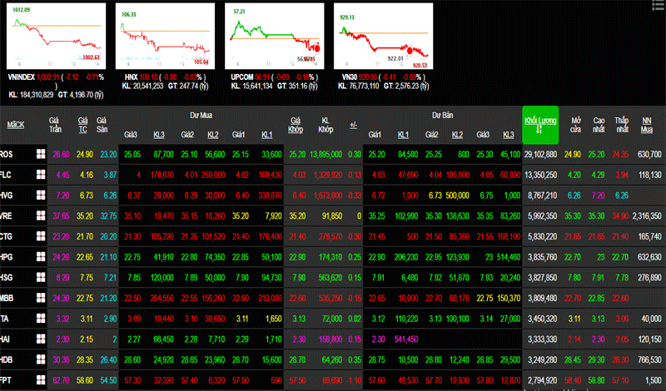
Task: Select the HAI stock symbol
Action: [5, 339]
